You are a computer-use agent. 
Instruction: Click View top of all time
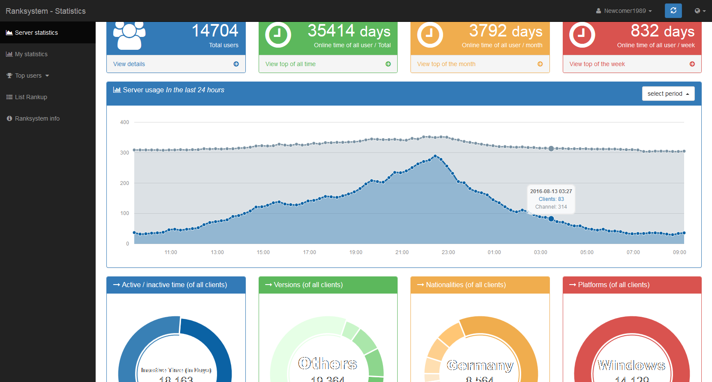(290, 64)
